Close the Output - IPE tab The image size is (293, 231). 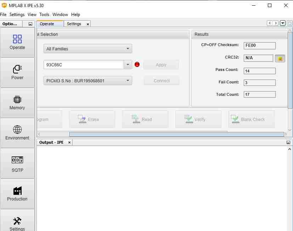coord(69,142)
